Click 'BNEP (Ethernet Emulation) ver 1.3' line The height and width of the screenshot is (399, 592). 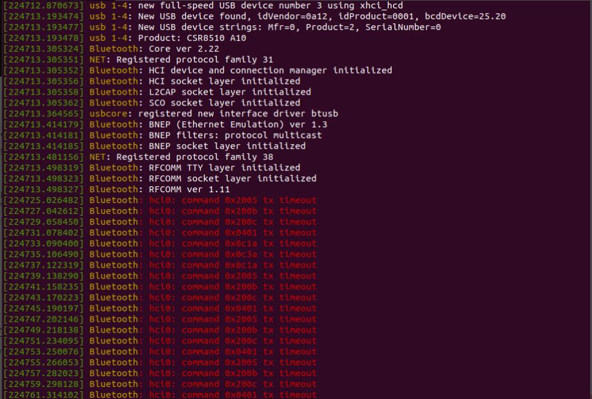pyautogui.click(x=238, y=124)
